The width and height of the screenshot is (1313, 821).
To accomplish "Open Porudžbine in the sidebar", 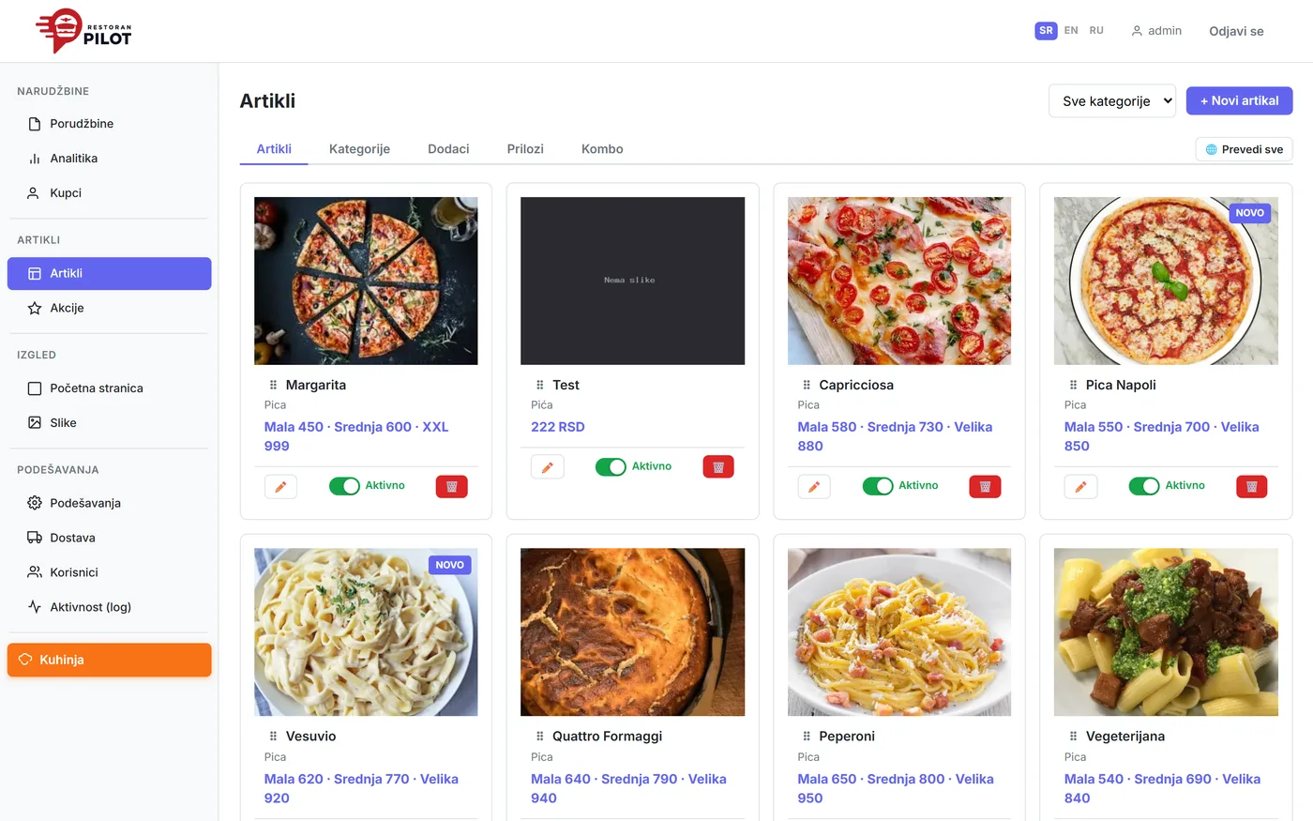I will (110, 124).
